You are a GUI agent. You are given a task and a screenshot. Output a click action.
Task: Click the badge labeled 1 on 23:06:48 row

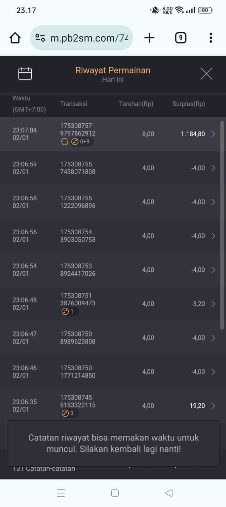69,311
